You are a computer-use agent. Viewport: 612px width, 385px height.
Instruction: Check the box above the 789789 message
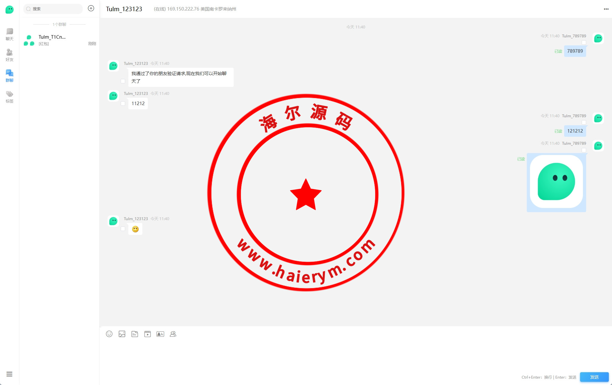(584, 42)
